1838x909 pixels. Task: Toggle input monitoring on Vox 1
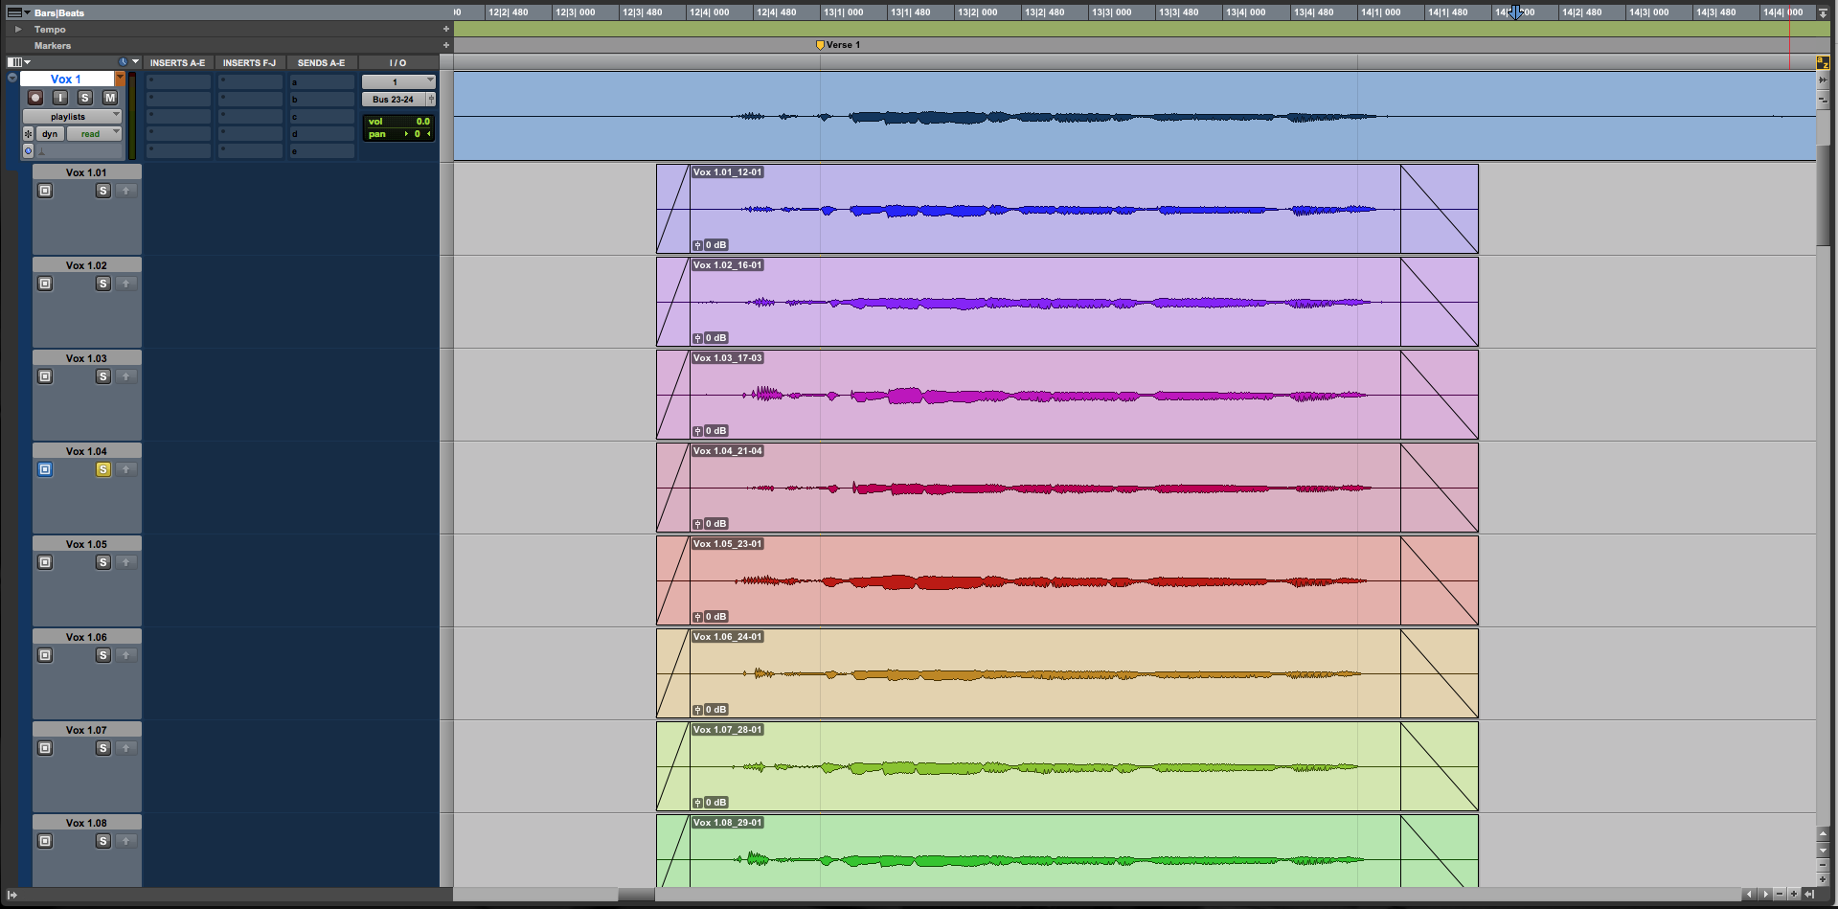tap(60, 98)
